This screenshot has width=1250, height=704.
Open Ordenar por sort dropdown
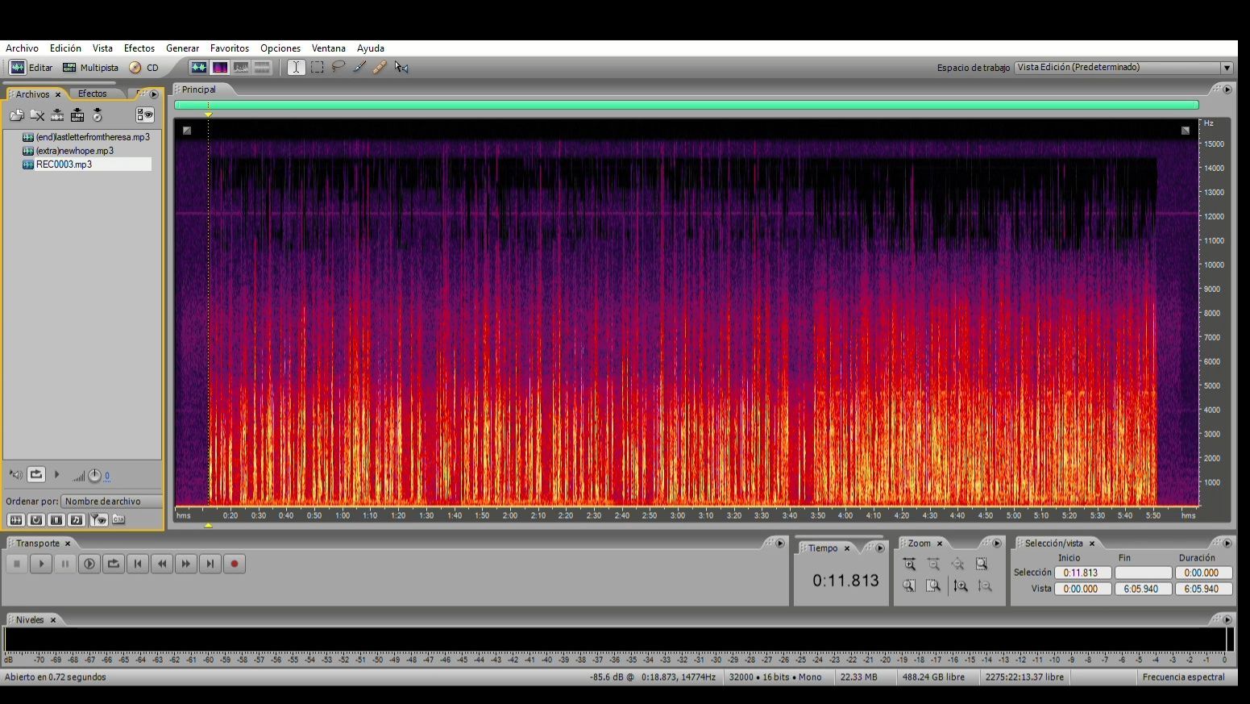coord(112,502)
